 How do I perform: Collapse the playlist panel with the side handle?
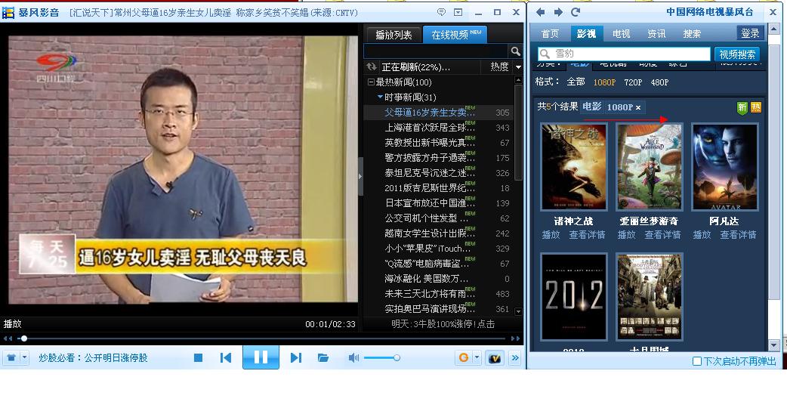(360, 177)
